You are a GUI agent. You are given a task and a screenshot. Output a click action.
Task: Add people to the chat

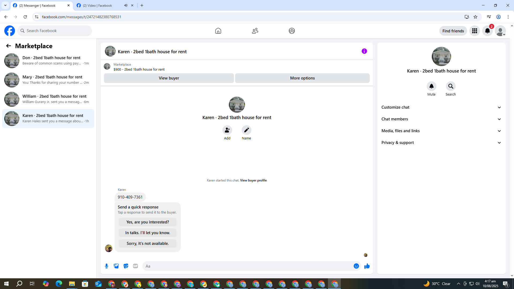coord(227,130)
